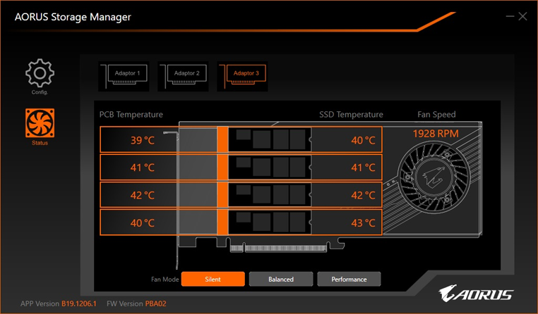Set fan mode to Balanced
Image resolution: width=538 pixels, height=314 pixels.
[x=280, y=280]
